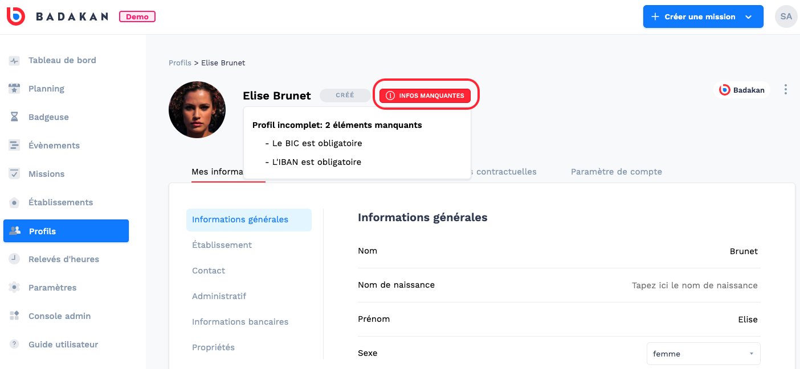Viewport: 800px width, 369px height.
Task: Open the SA user avatar menu
Action: pyautogui.click(x=786, y=16)
